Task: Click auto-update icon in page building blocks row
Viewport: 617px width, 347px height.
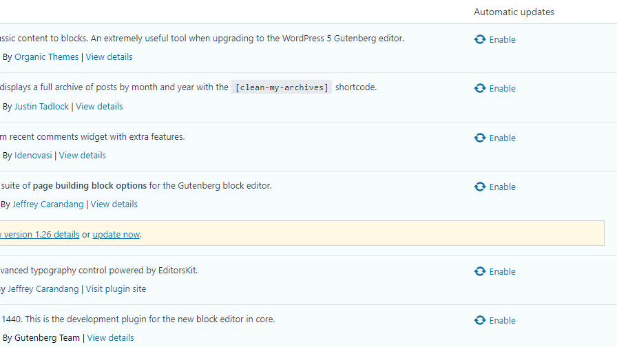Action: (x=480, y=187)
